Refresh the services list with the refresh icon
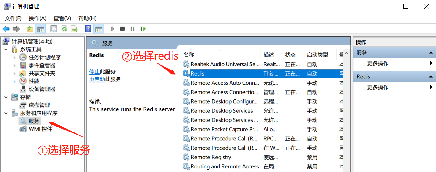This screenshot has height=172, width=436. [64, 29]
